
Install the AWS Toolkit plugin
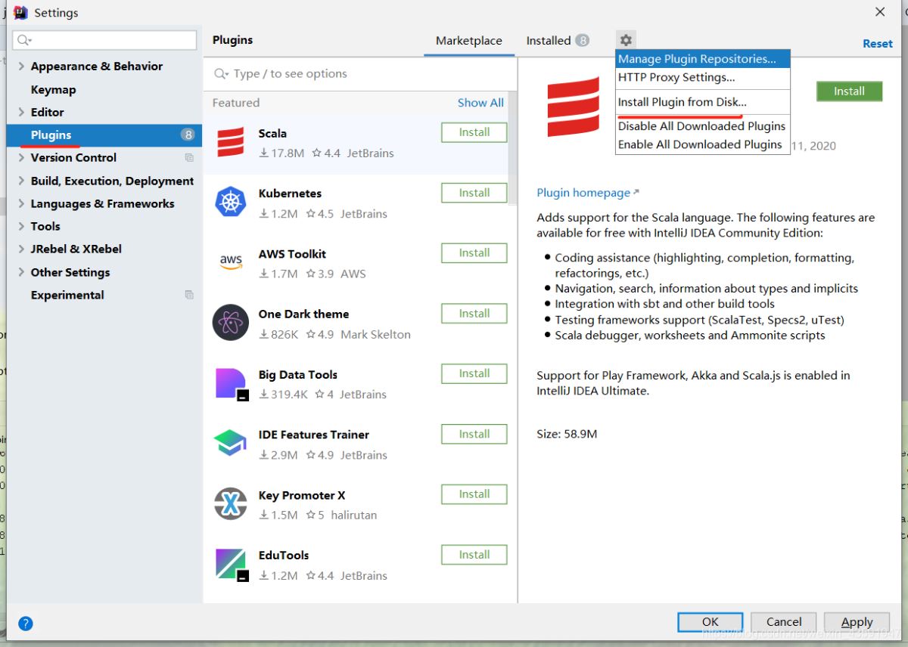(x=474, y=252)
